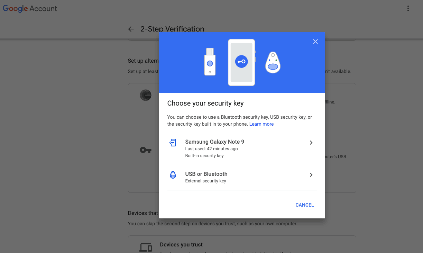The image size is (423, 253).
Task: Close the security key dialog
Action: [315, 42]
